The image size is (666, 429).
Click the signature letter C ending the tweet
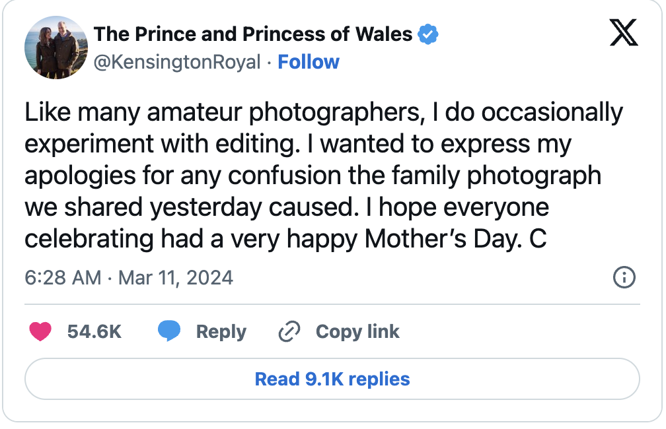pyautogui.click(x=538, y=239)
